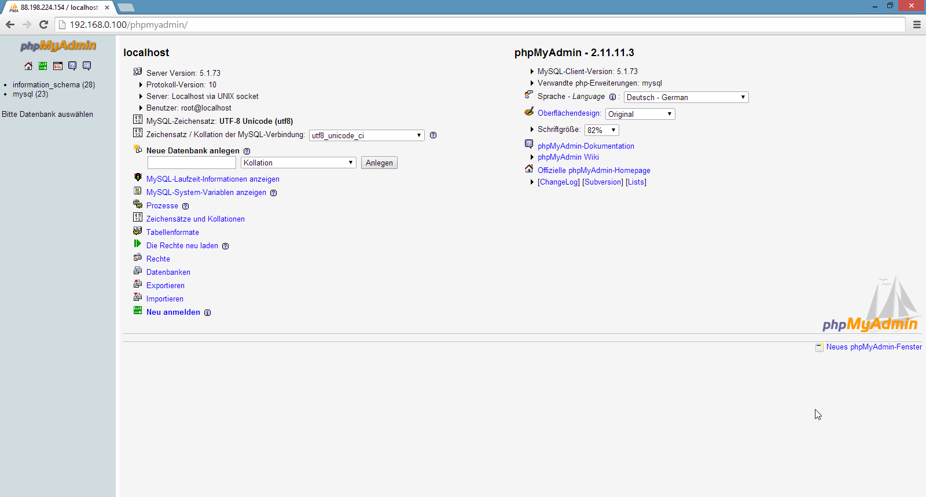This screenshot has height=497, width=926.
Task: Open MySQL-System-Variablen anzeigen link
Action: coord(206,193)
